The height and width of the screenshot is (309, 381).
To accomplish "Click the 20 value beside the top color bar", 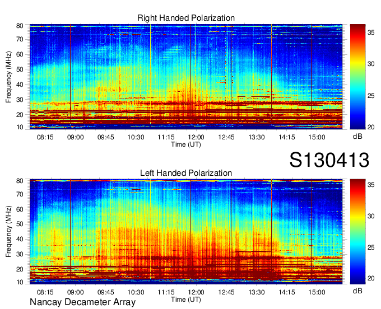I will 371,127.
